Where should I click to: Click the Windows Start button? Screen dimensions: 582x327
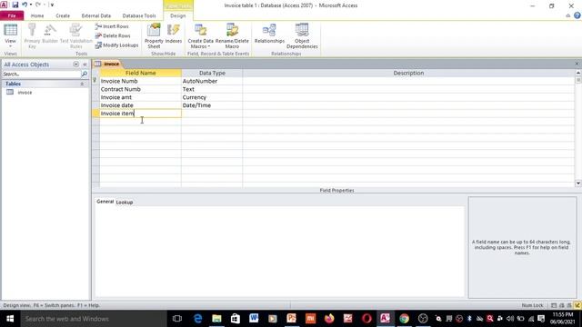click(10, 319)
